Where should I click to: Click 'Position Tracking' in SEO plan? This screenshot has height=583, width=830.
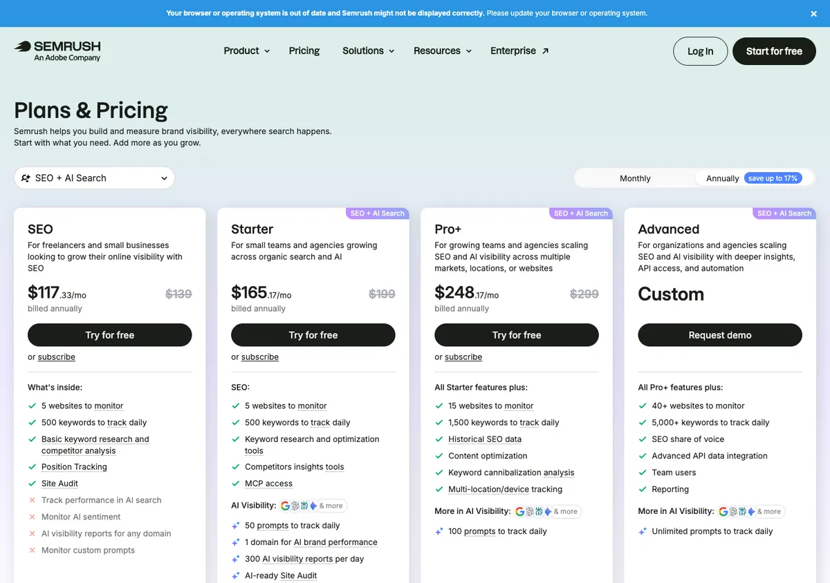[74, 467]
